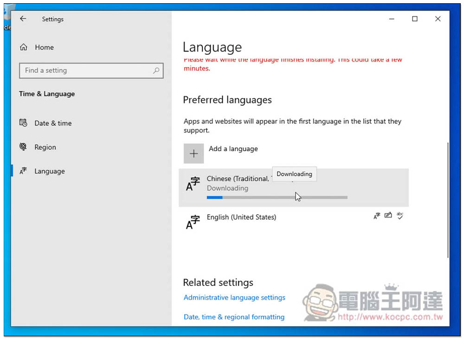Click the Date & time calendar icon
Screen dimensions: 464x340
[23, 123]
